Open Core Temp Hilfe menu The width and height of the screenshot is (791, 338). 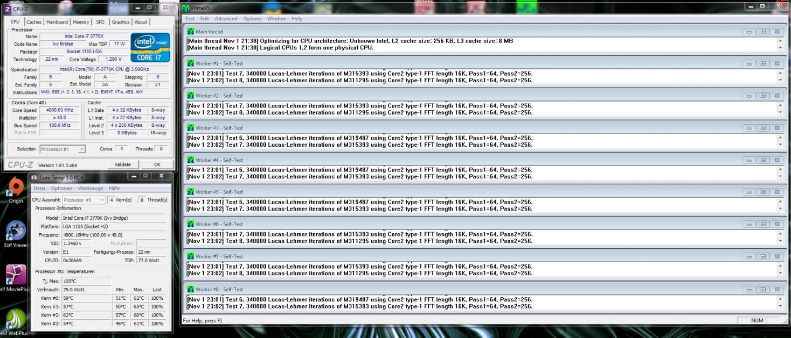point(114,189)
